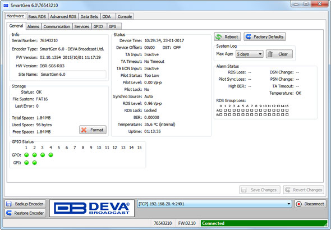Open the Alarms sub-tab
This screenshot has width=331, height=230.
[x=33, y=26]
